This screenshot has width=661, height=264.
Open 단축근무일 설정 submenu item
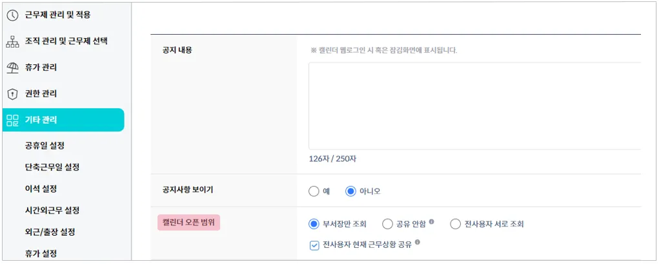52,167
